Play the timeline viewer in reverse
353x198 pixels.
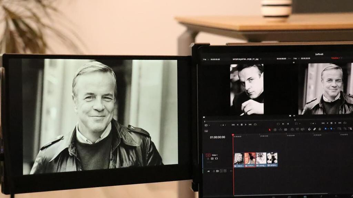[x=327, y=123]
